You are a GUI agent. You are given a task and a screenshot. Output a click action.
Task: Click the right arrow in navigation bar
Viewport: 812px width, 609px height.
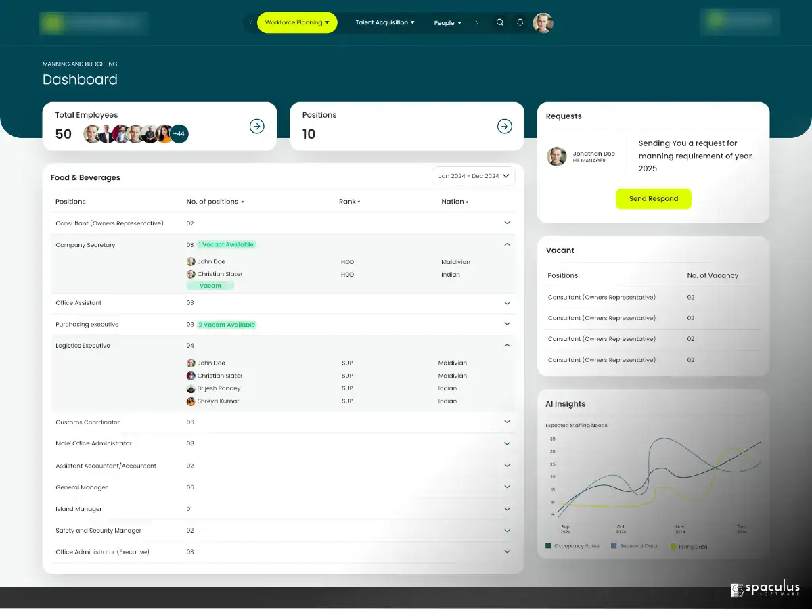476,22
